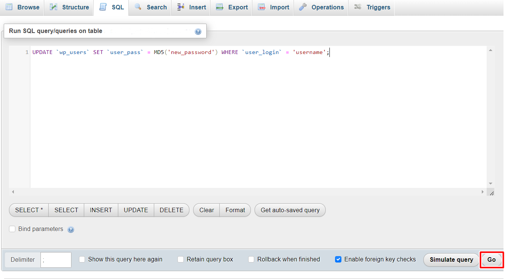Click the Delimiter label
The height and width of the screenshot is (279, 505).
(23, 259)
